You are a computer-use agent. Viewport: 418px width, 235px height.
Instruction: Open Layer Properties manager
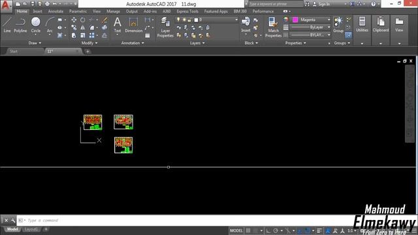coord(165,27)
